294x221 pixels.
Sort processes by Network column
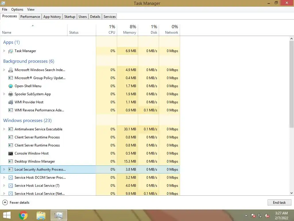[169, 30]
